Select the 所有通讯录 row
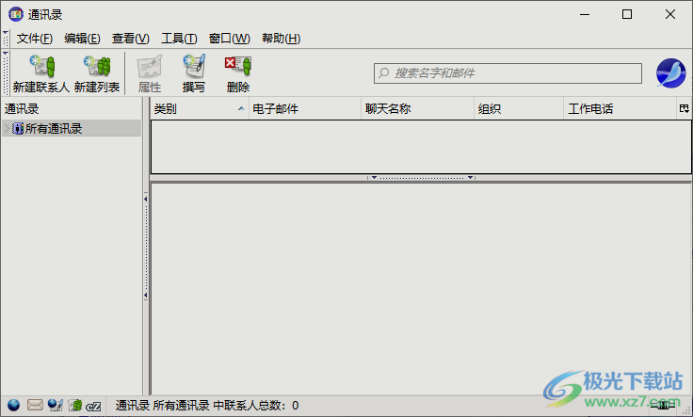693x417 pixels. click(72, 129)
